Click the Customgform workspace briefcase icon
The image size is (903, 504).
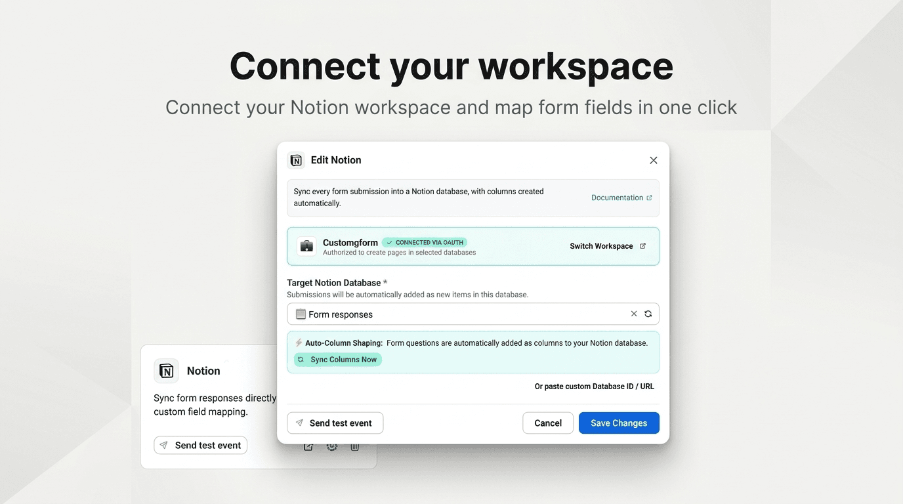(x=306, y=246)
